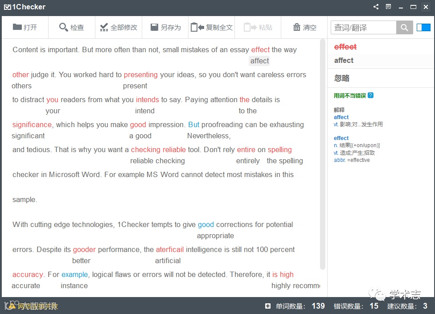Click suggestion 'better'

pyautogui.click(x=81, y=260)
